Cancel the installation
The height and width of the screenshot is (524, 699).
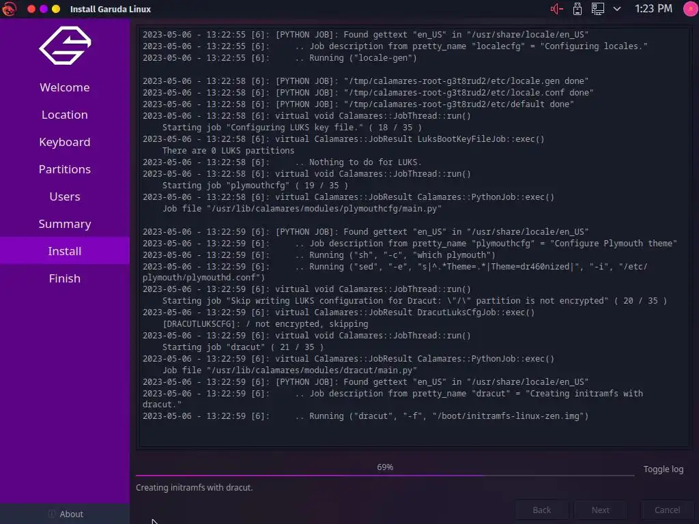tap(667, 510)
